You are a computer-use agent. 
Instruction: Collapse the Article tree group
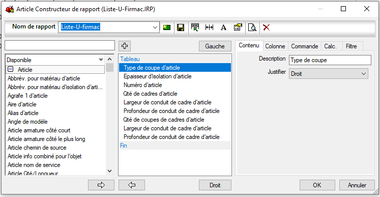(10, 70)
